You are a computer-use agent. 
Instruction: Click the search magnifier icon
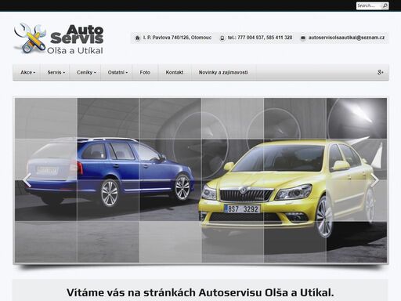pos(385,5)
